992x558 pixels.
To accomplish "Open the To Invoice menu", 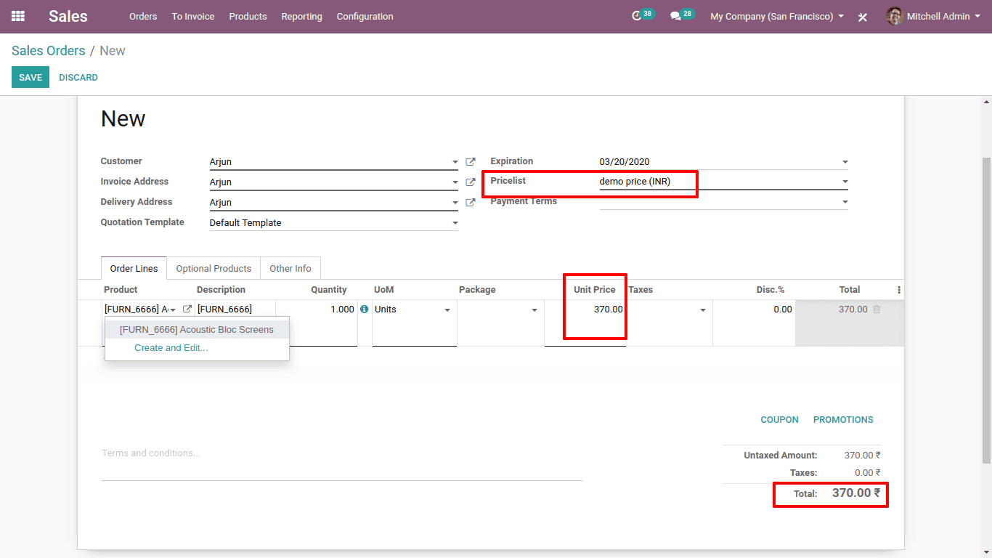I will [193, 16].
